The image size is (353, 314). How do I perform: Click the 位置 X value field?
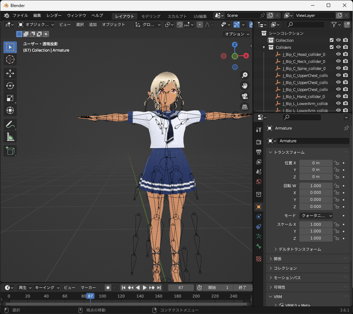[315, 163]
